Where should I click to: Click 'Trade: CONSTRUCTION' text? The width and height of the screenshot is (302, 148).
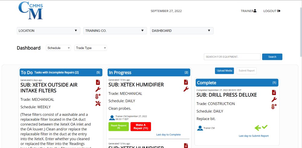click(216, 104)
